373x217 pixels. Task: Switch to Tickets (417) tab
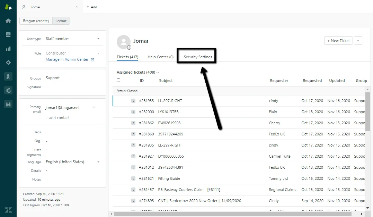coord(127,57)
